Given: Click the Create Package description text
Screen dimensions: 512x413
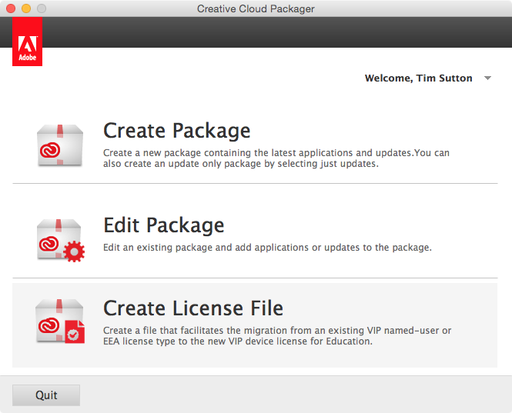Looking at the screenshot, I should click(276, 158).
